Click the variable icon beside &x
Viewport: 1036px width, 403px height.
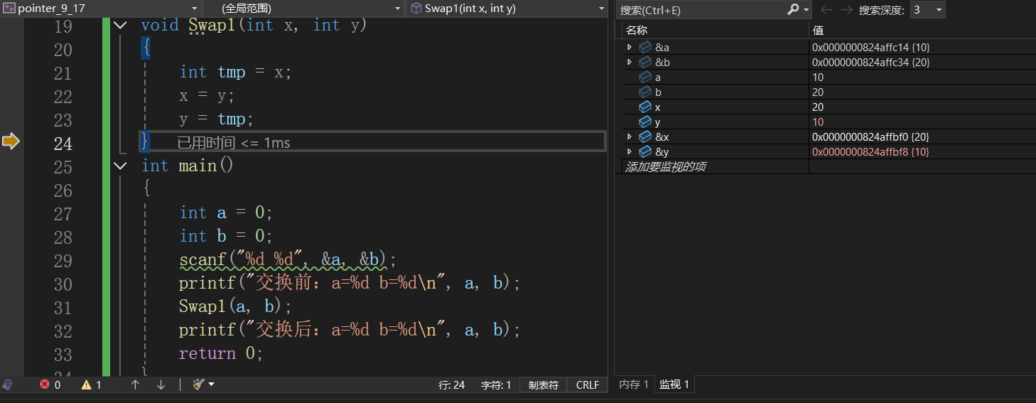click(x=645, y=136)
